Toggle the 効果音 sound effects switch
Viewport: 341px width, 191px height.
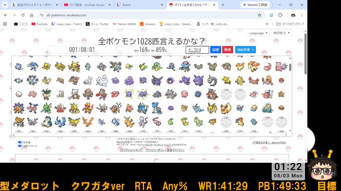(x=20, y=142)
